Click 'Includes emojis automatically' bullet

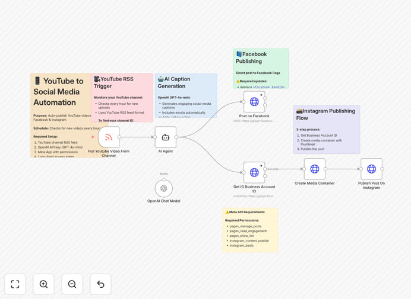[184, 112]
